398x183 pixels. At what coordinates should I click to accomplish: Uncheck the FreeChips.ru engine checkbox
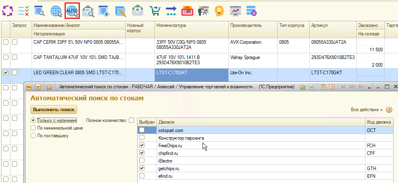tap(142, 146)
